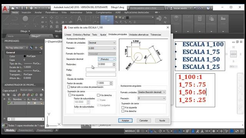Open Layer Properties highlighted ribbon icon
Image resolution: width=246 pixels, height=138 pixels.
(x=107, y=20)
